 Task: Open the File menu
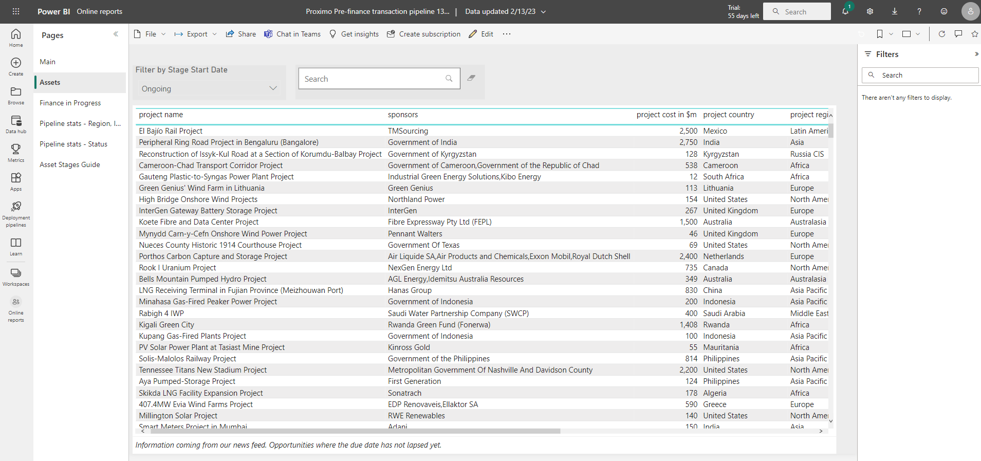point(150,34)
